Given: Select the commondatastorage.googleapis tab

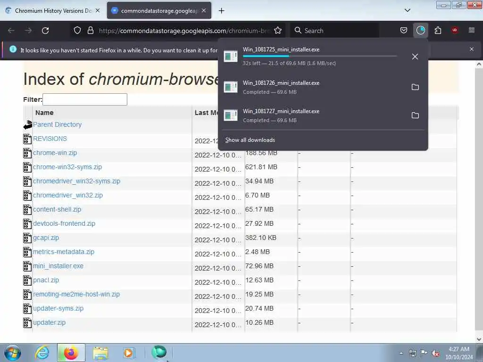Looking at the screenshot, I should pyautogui.click(x=159, y=10).
